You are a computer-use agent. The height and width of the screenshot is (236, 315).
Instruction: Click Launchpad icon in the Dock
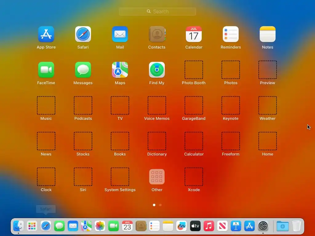point(32,226)
